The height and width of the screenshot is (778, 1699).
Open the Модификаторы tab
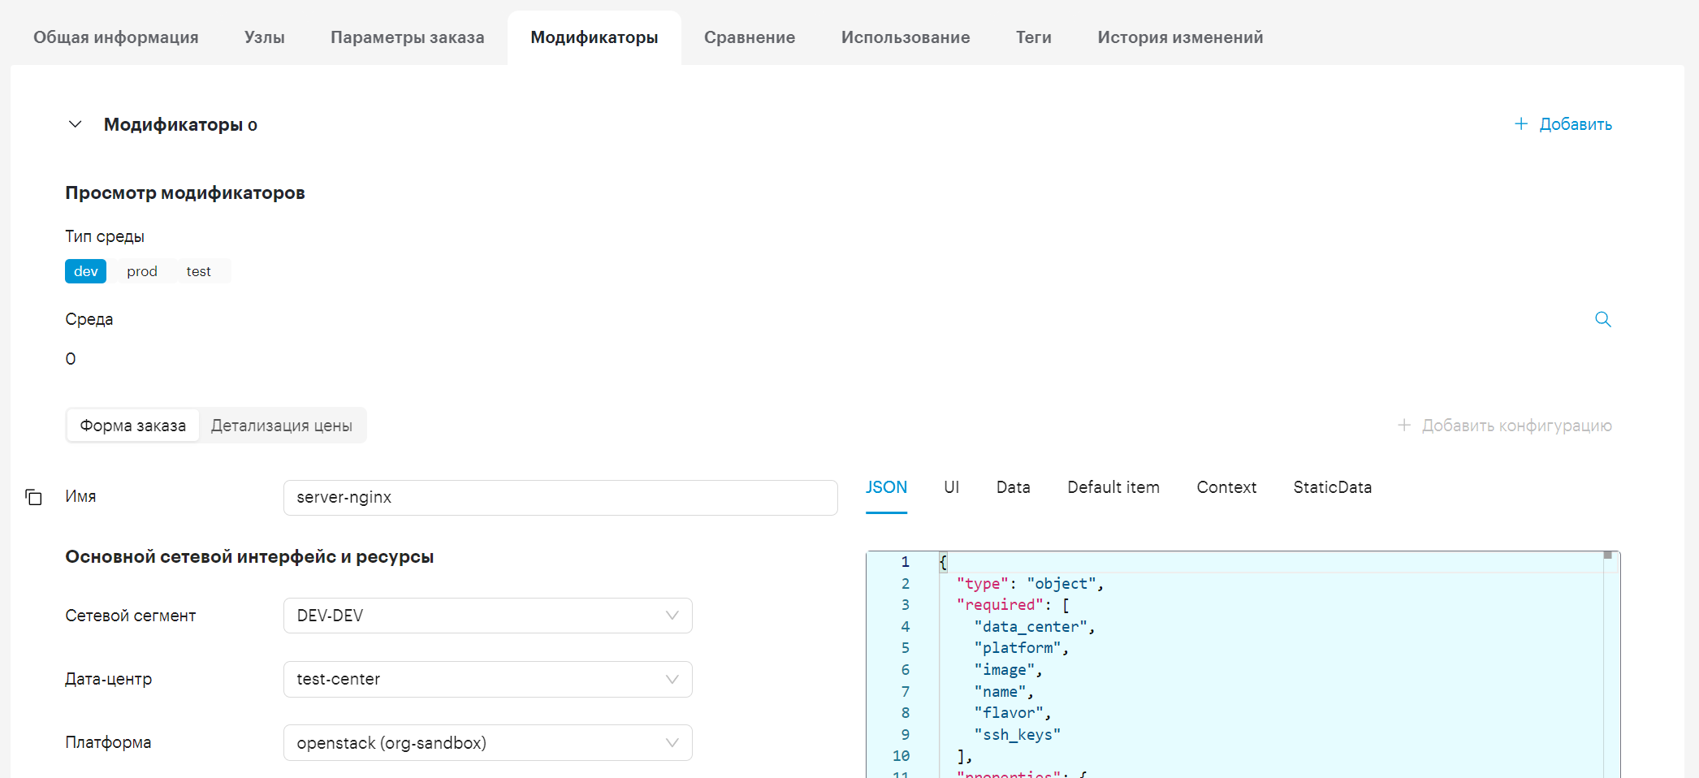(594, 37)
